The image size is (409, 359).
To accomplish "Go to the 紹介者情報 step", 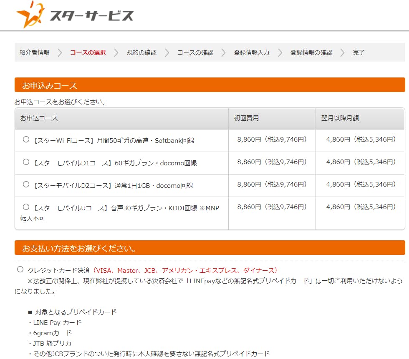I will tap(34, 52).
